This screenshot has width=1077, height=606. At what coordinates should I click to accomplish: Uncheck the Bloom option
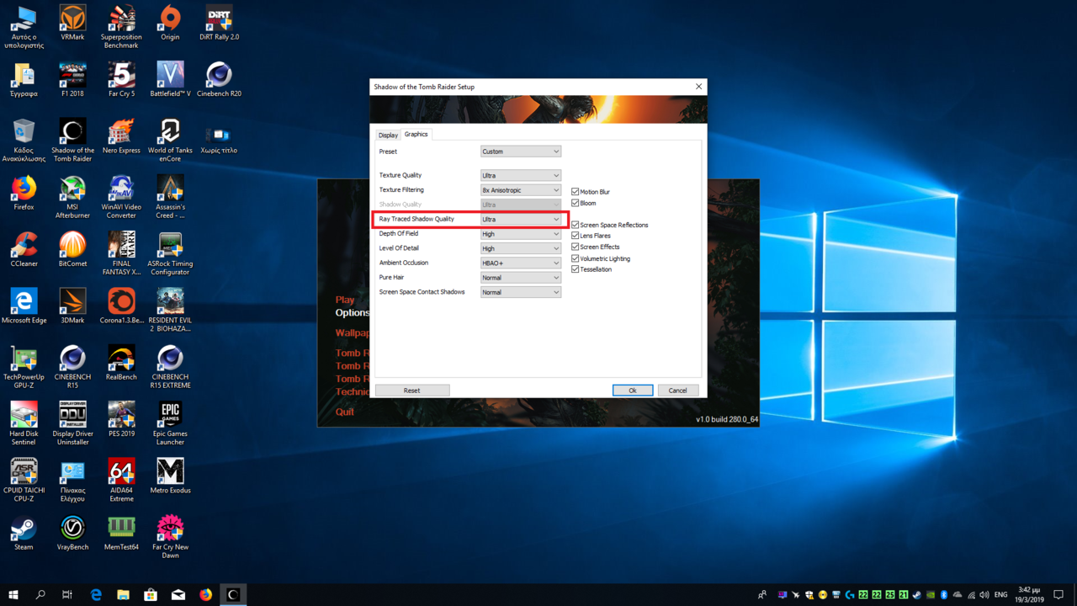[576, 203]
